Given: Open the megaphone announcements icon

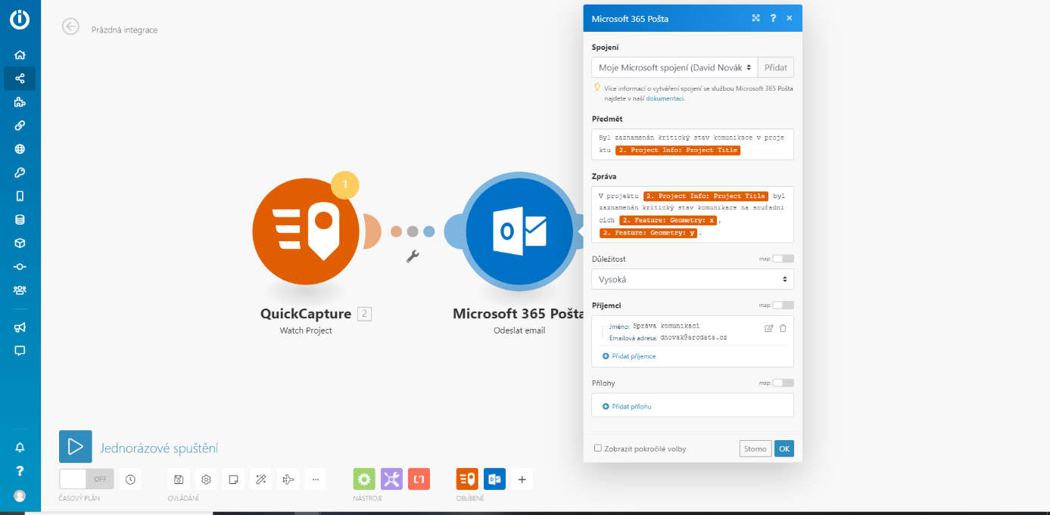Looking at the screenshot, I should coord(20,327).
